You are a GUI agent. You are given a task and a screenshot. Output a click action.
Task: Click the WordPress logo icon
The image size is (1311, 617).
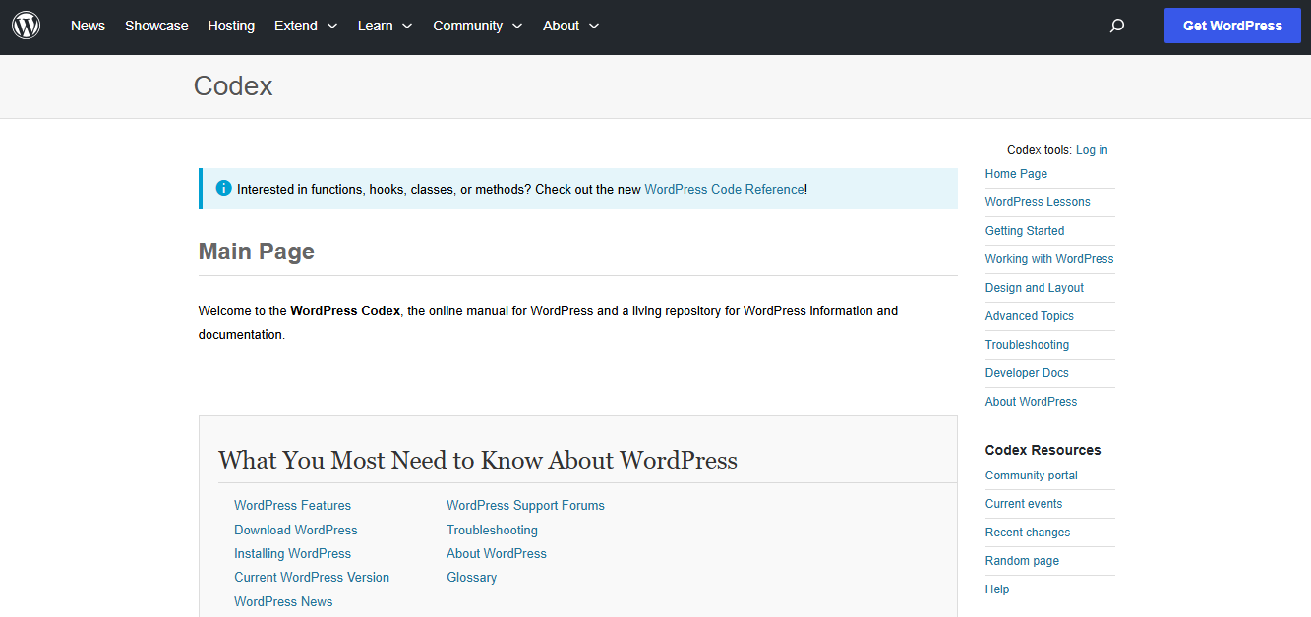[26, 26]
